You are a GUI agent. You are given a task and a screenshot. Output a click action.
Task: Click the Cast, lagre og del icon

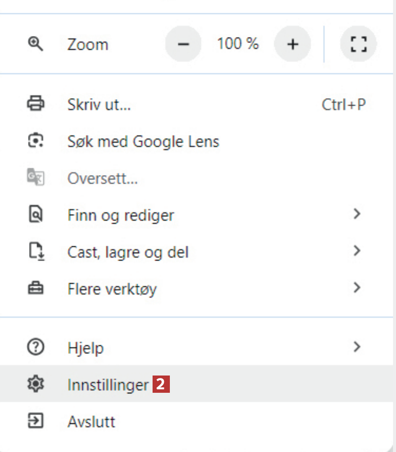tap(36, 252)
